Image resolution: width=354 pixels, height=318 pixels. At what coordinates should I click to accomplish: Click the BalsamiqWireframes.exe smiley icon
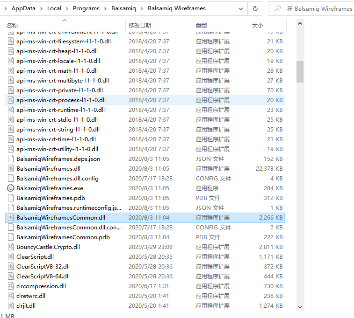[11, 188]
